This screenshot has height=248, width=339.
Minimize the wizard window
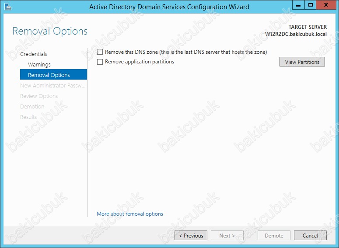pyautogui.click(x=298, y=5)
